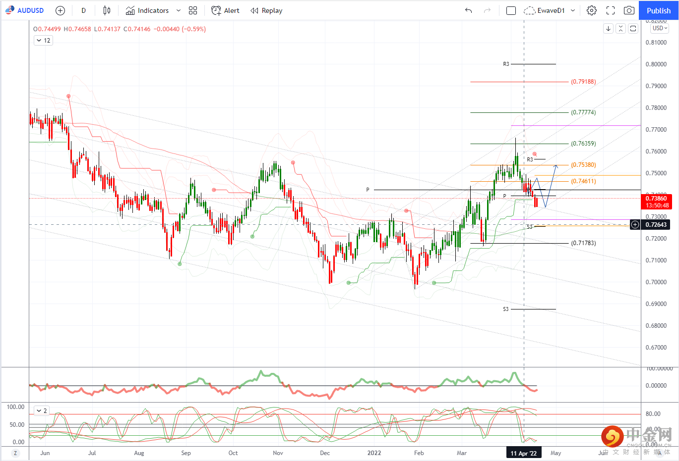Click the 2022 label on the time axis

pyautogui.click(x=374, y=453)
